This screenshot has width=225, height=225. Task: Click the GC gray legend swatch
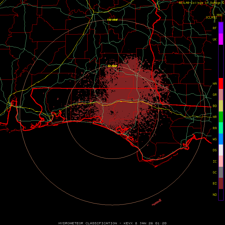[x=221, y=172]
